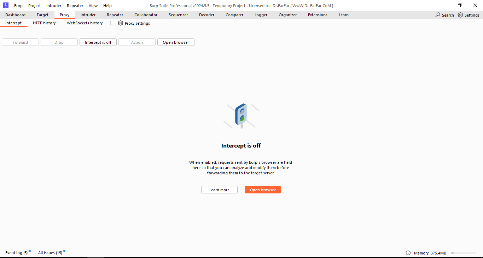
Task: Switch to the Extensions tab
Action: pyautogui.click(x=318, y=15)
